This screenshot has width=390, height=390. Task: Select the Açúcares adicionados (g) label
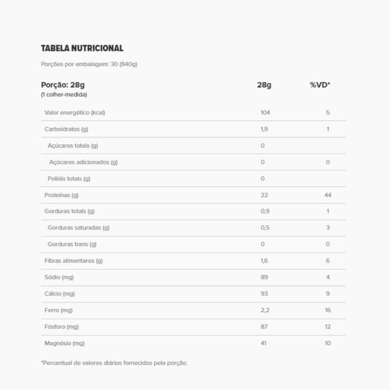click(x=83, y=162)
